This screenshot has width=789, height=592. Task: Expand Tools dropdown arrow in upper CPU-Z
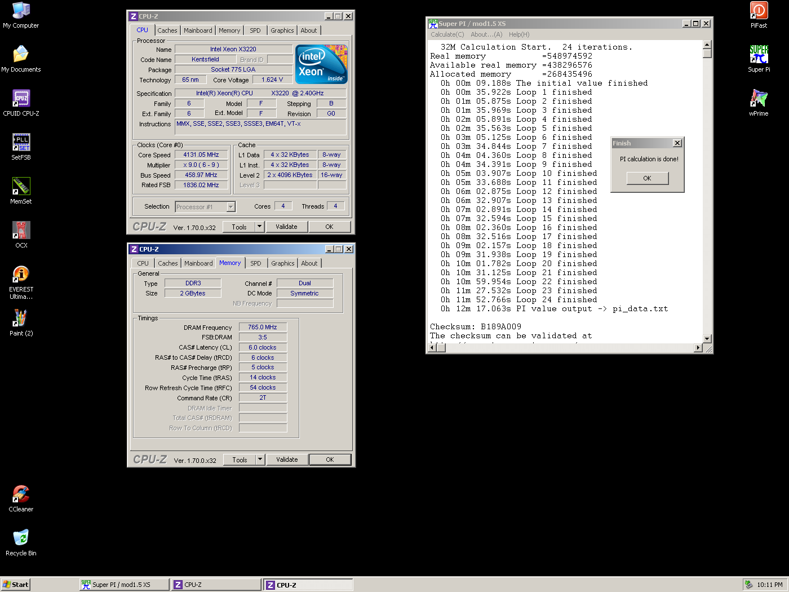[x=260, y=227]
